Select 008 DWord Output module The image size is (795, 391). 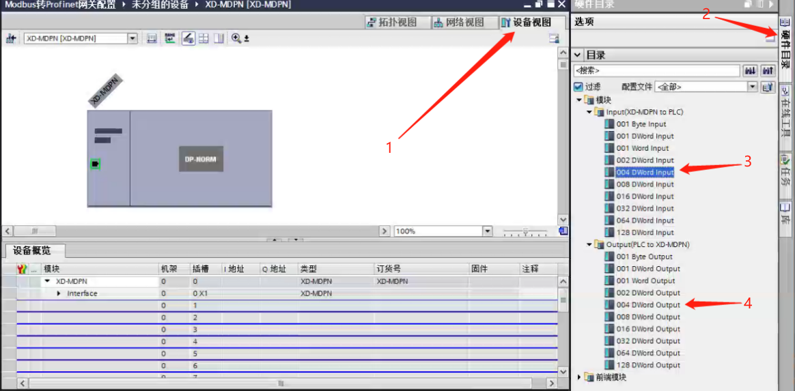pyautogui.click(x=648, y=317)
